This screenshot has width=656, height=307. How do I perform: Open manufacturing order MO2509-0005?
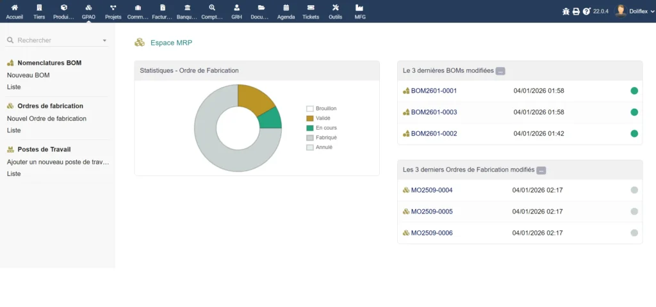point(432,211)
